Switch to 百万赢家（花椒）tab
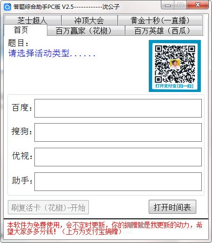This screenshot has height=243, width=212. click(86, 31)
